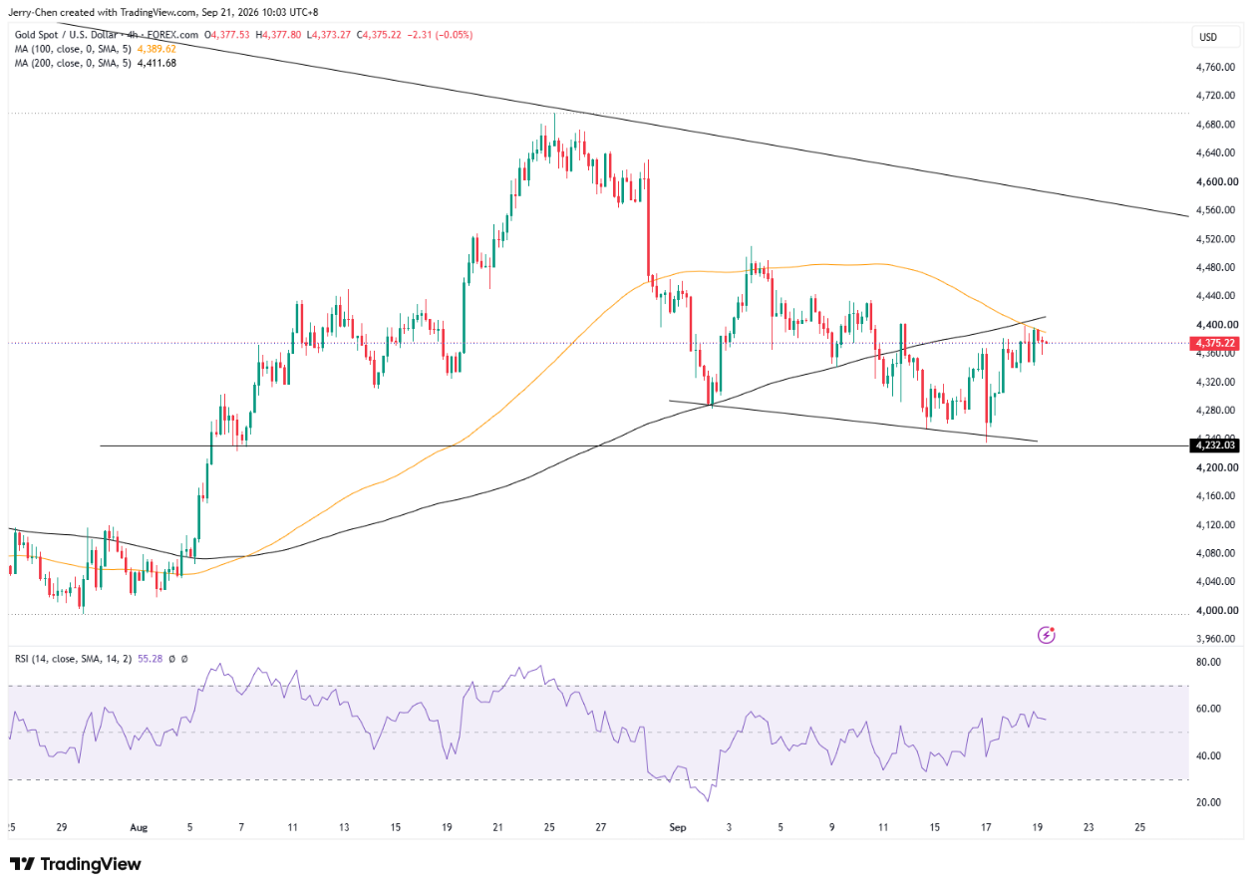
Task: Click the Aug label on the time axis
Action: [x=139, y=827]
